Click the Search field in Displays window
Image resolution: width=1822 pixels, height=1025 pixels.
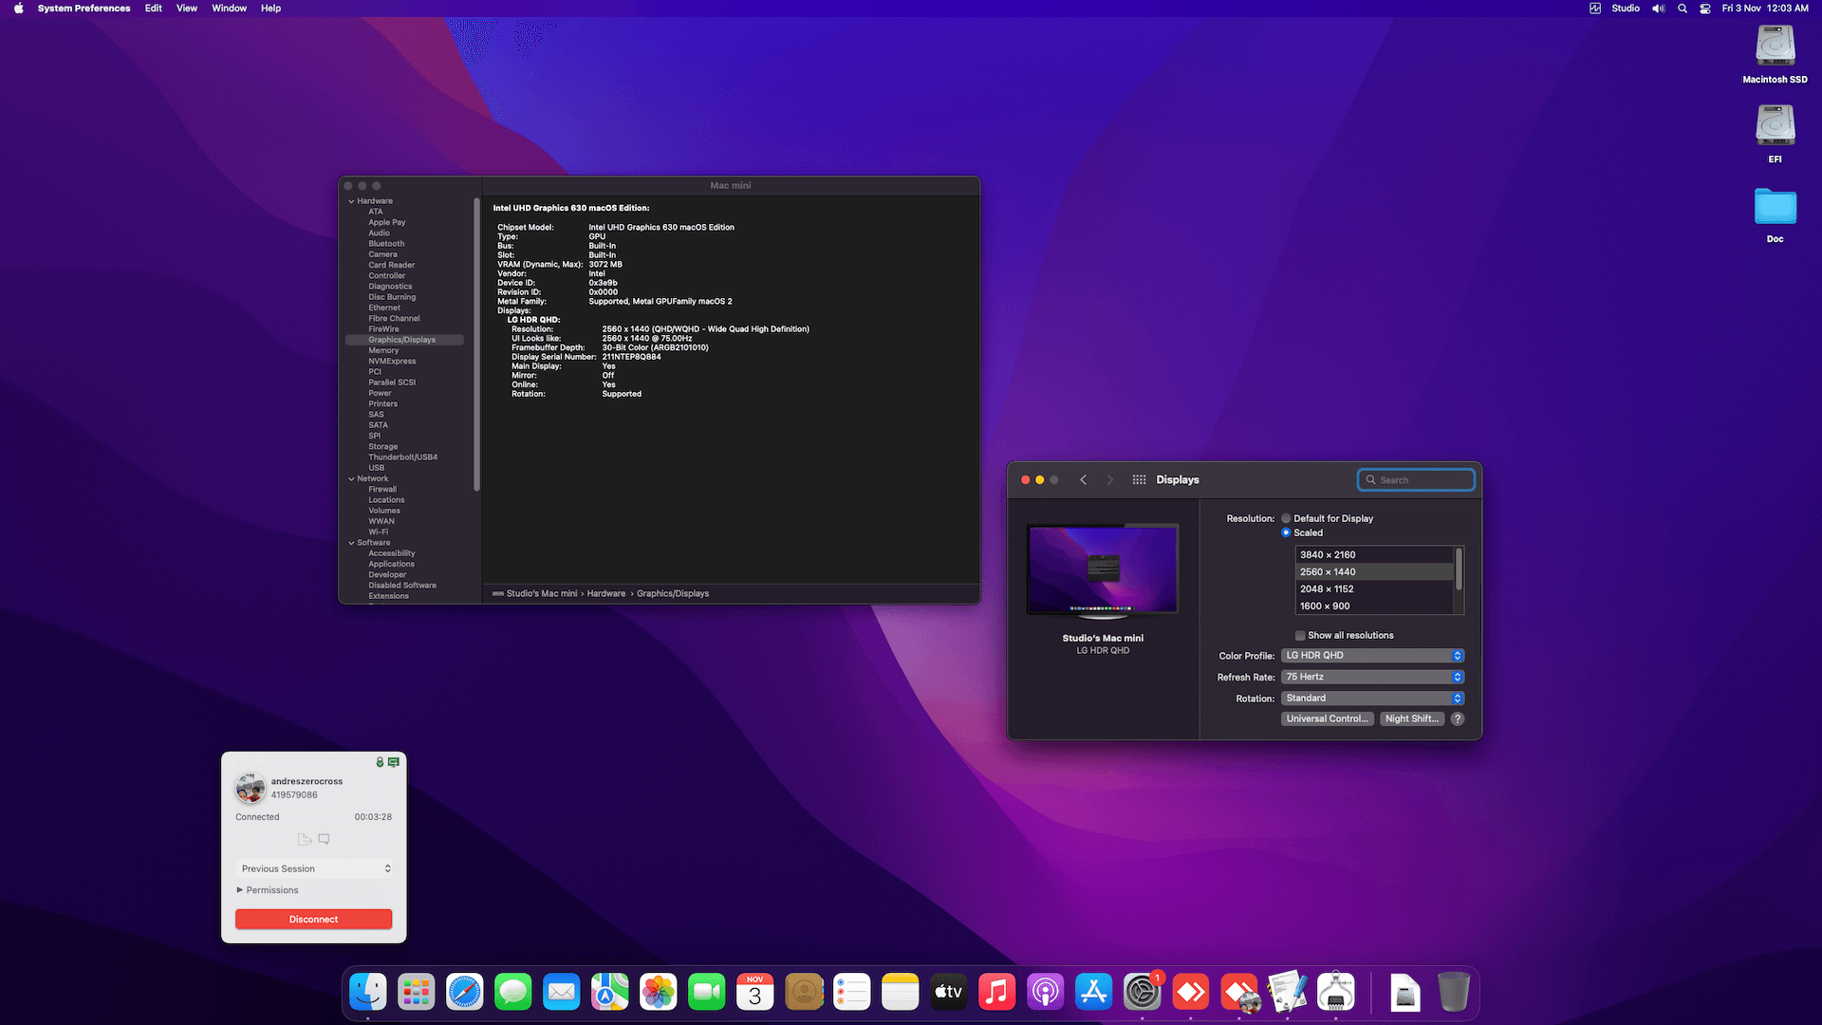coord(1416,480)
